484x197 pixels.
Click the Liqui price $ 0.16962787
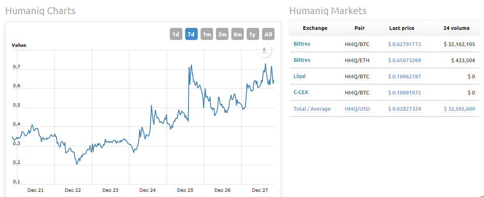pyautogui.click(x=404, y=77)
